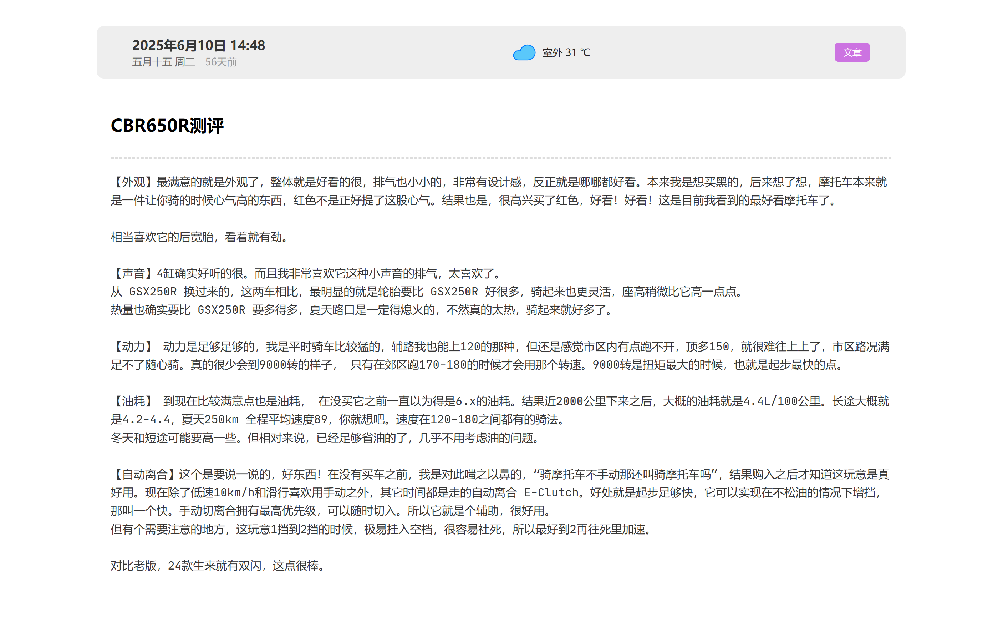Click the CBR650R测评 article title

[167, 125]
